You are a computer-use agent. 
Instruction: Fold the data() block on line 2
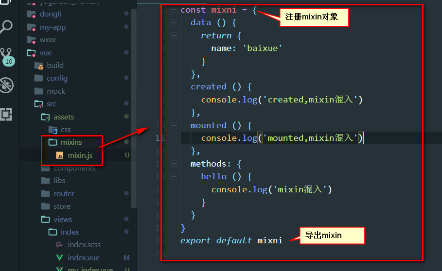[x=174, y=23]
